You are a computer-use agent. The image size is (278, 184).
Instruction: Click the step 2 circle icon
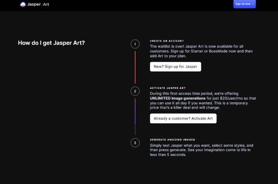click(135, 91)
